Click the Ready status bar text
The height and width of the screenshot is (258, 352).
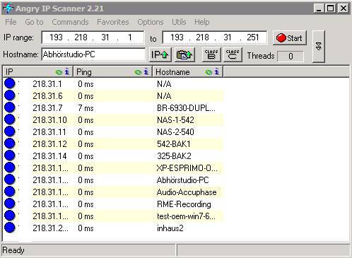[13, 250]
